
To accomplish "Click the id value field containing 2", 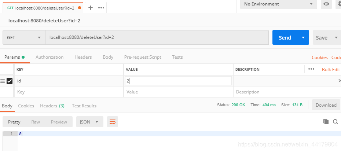I will [x=178, y=81].
